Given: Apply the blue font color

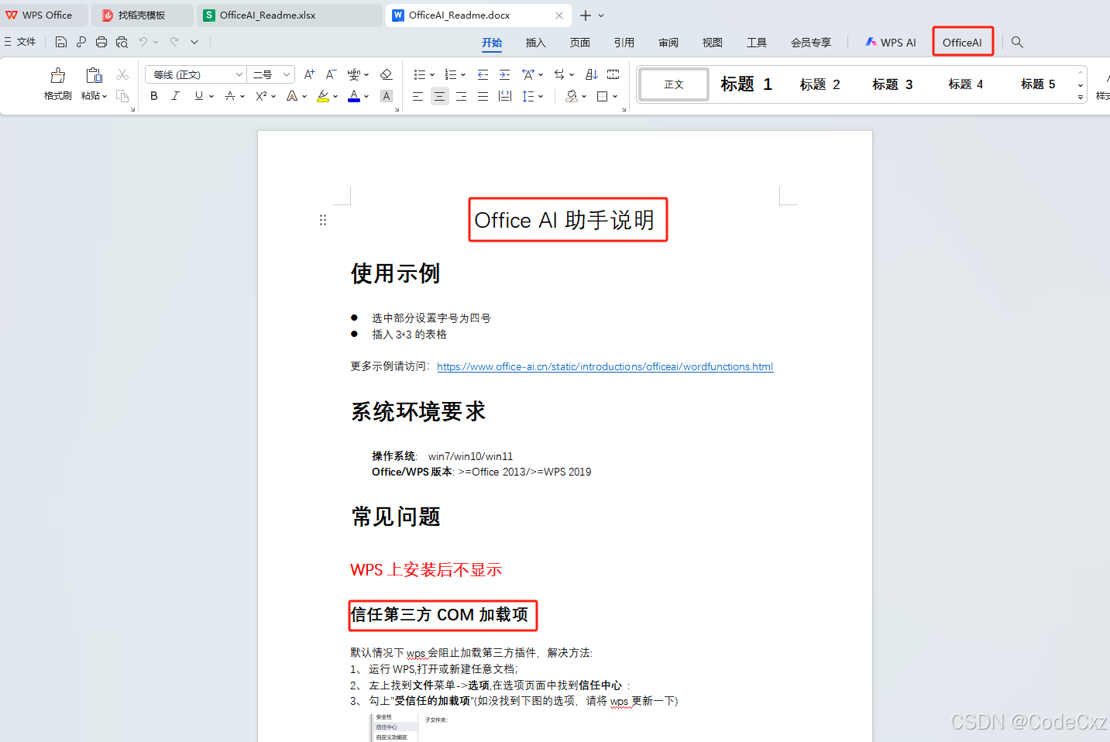Looking at the screenshot, I should pyautogui.click(x=354, y=96).
